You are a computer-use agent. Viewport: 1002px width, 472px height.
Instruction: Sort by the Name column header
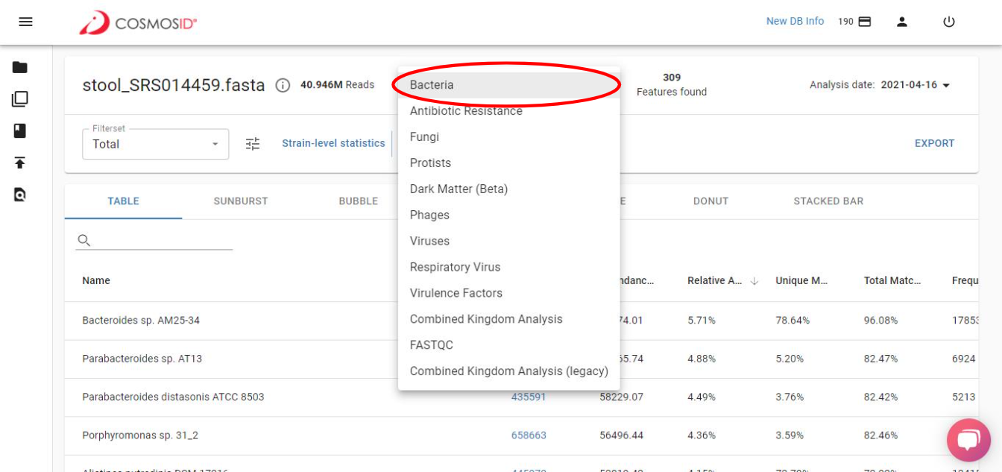coord(96,280)
